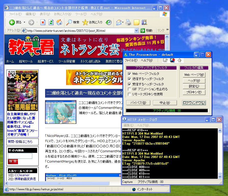Click the バイパス(B) button
The height and width of the screenshot is (196, 228).
click(138, 103)
